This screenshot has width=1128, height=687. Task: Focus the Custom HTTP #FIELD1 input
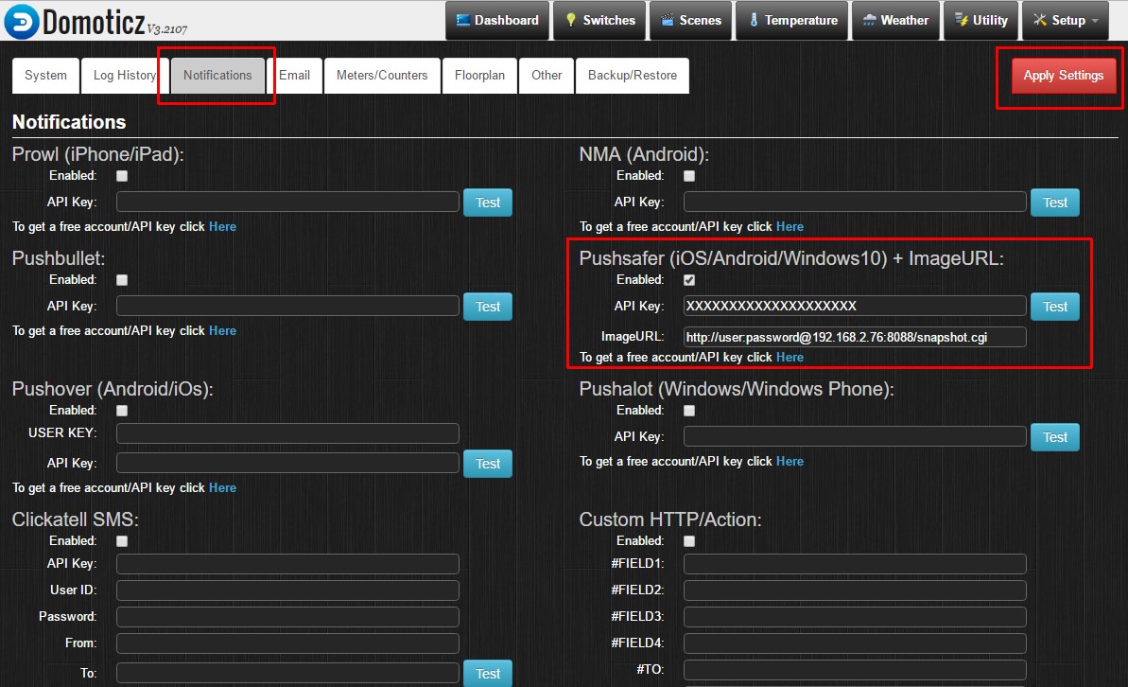855,564
